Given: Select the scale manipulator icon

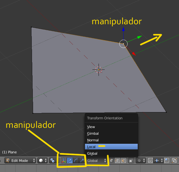Looking at the screenshot, I should pos(82,161).
